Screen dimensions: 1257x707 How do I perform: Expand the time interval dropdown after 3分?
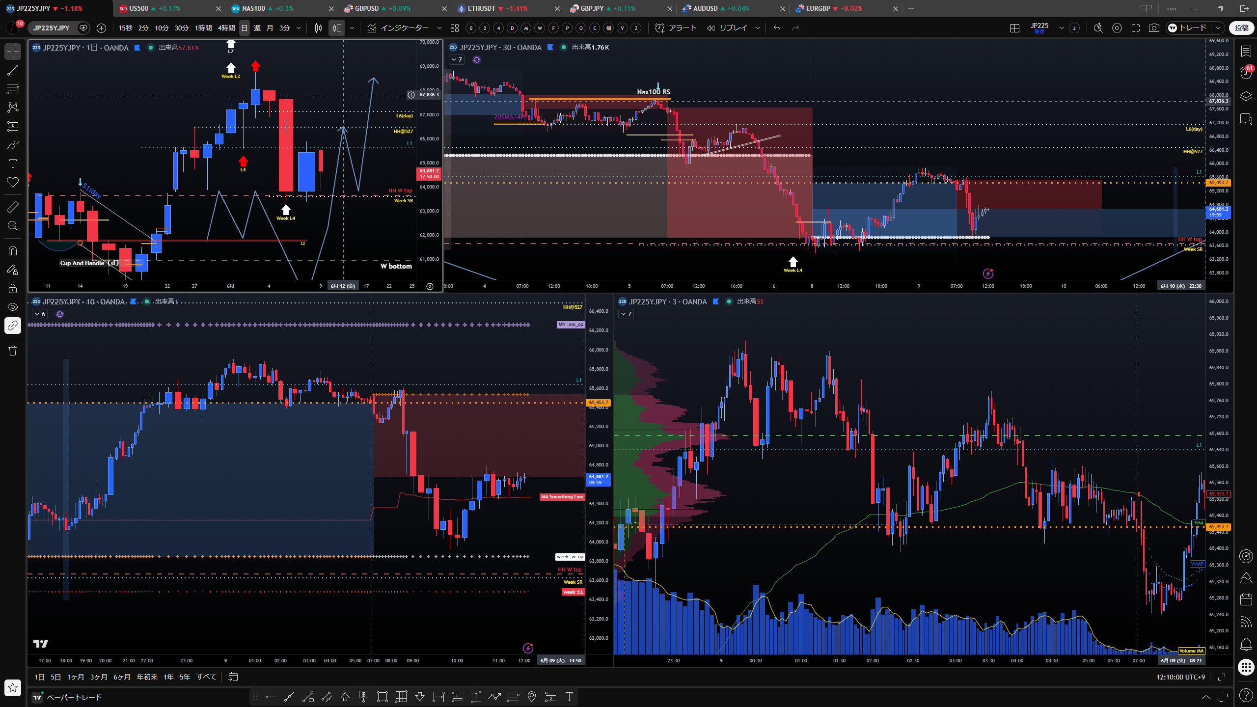tap(299, 28)
